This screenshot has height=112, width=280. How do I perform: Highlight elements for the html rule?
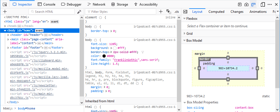tap(95, 107)
